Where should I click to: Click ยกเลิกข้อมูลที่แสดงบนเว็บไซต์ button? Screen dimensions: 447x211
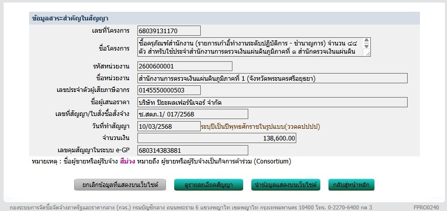point(120,184)
